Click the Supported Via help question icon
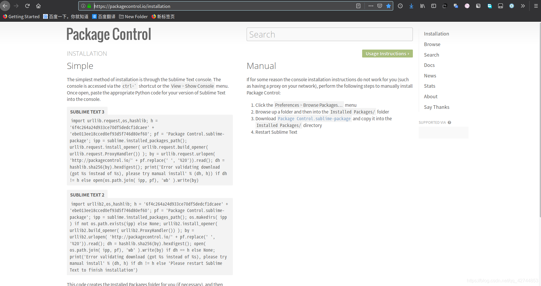 point(449,123)
